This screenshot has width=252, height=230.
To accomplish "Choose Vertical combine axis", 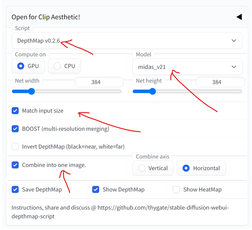I will click(x=153, y=168).
